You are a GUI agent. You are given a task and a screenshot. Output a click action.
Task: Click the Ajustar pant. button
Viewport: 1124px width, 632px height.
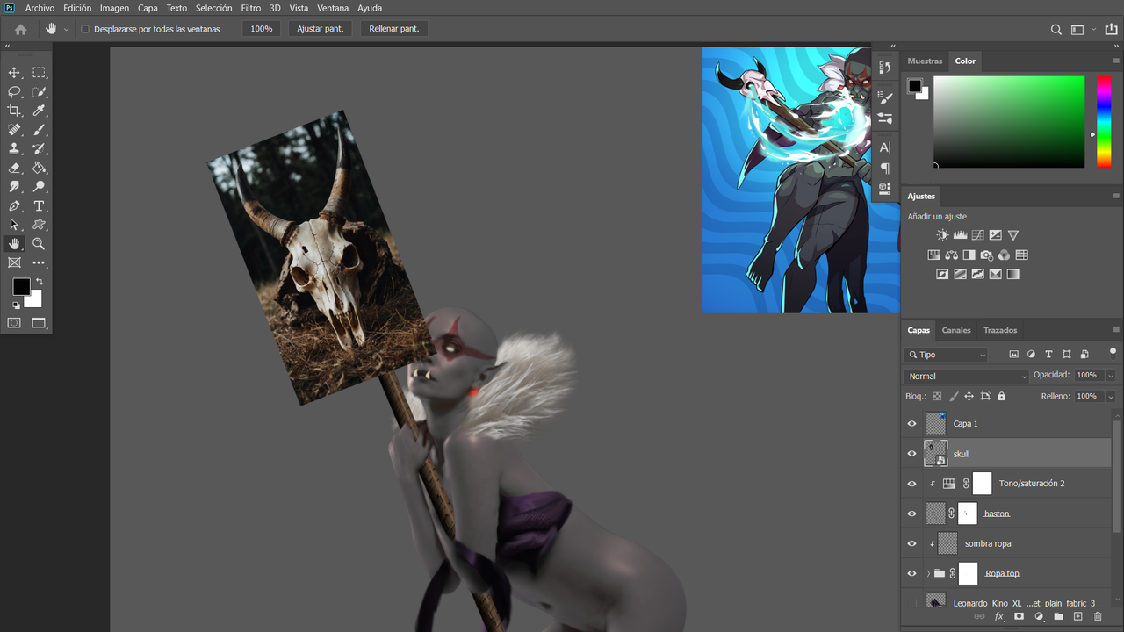point(321,29)
